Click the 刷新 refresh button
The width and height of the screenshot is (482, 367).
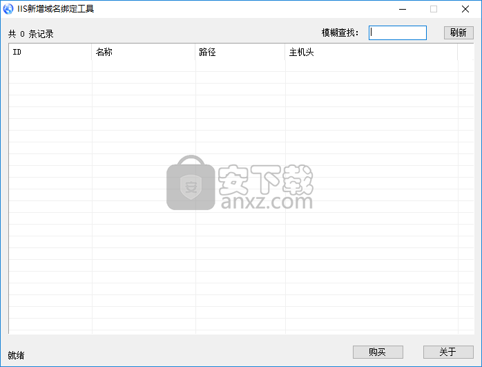(459, 32)
